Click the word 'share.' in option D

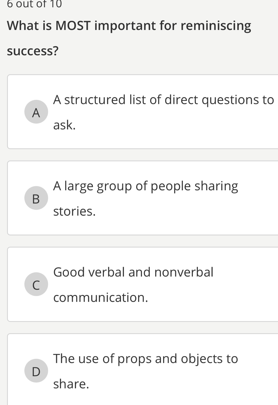(71, 384)
